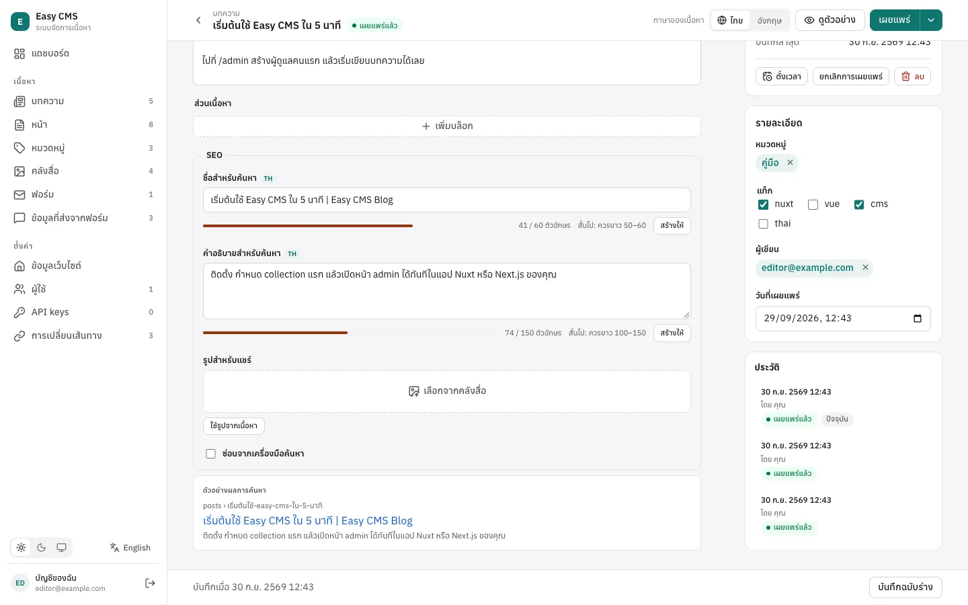Image resolution: width=968 pixels, height=605 pixels.
Task: Open API keys in sidebar
Action: pyautogui.click(x=83, y=312)
